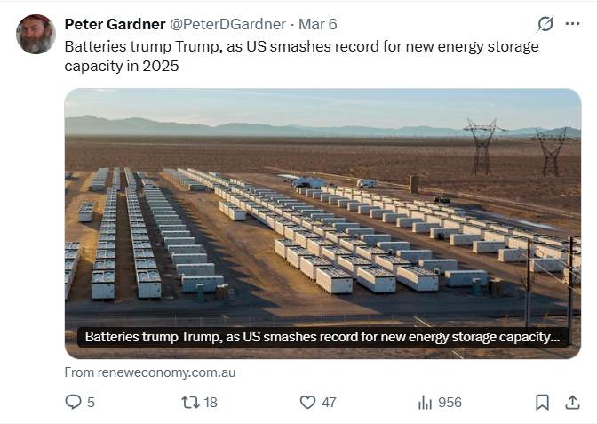Click the 956 views count
This screenshot has width=597, height=424.
(x=450, y=403)
